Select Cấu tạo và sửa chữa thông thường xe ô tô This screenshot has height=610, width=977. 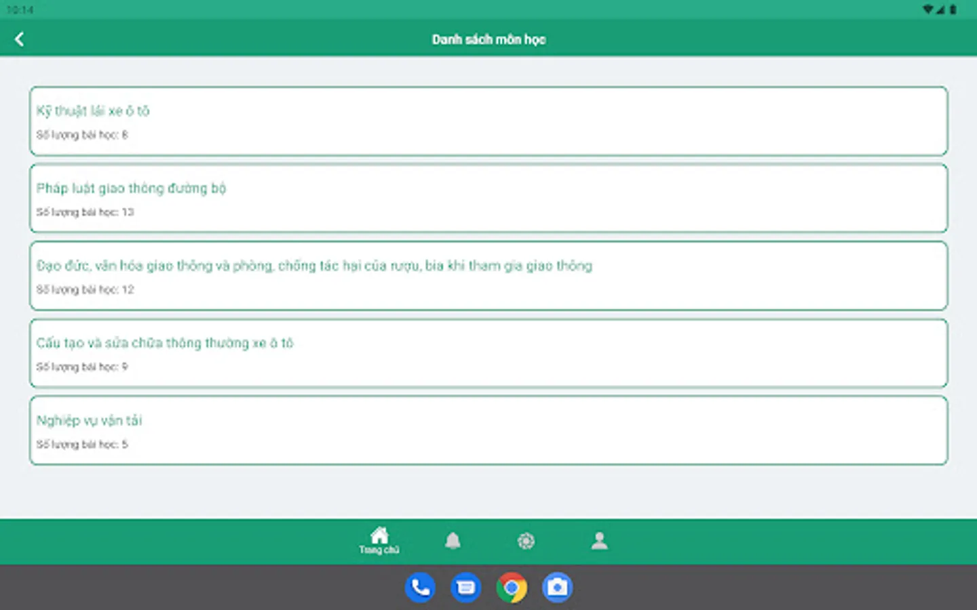click(x=488, y=352)
